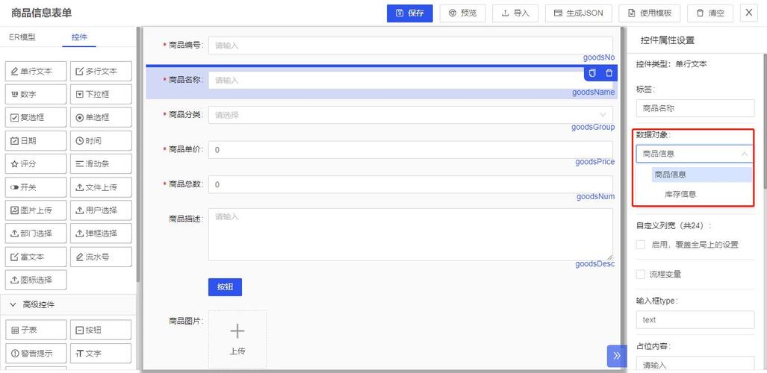767x373 pixels.
Task: Add a 滑动条 control
Action: click(x=101, y=164)
